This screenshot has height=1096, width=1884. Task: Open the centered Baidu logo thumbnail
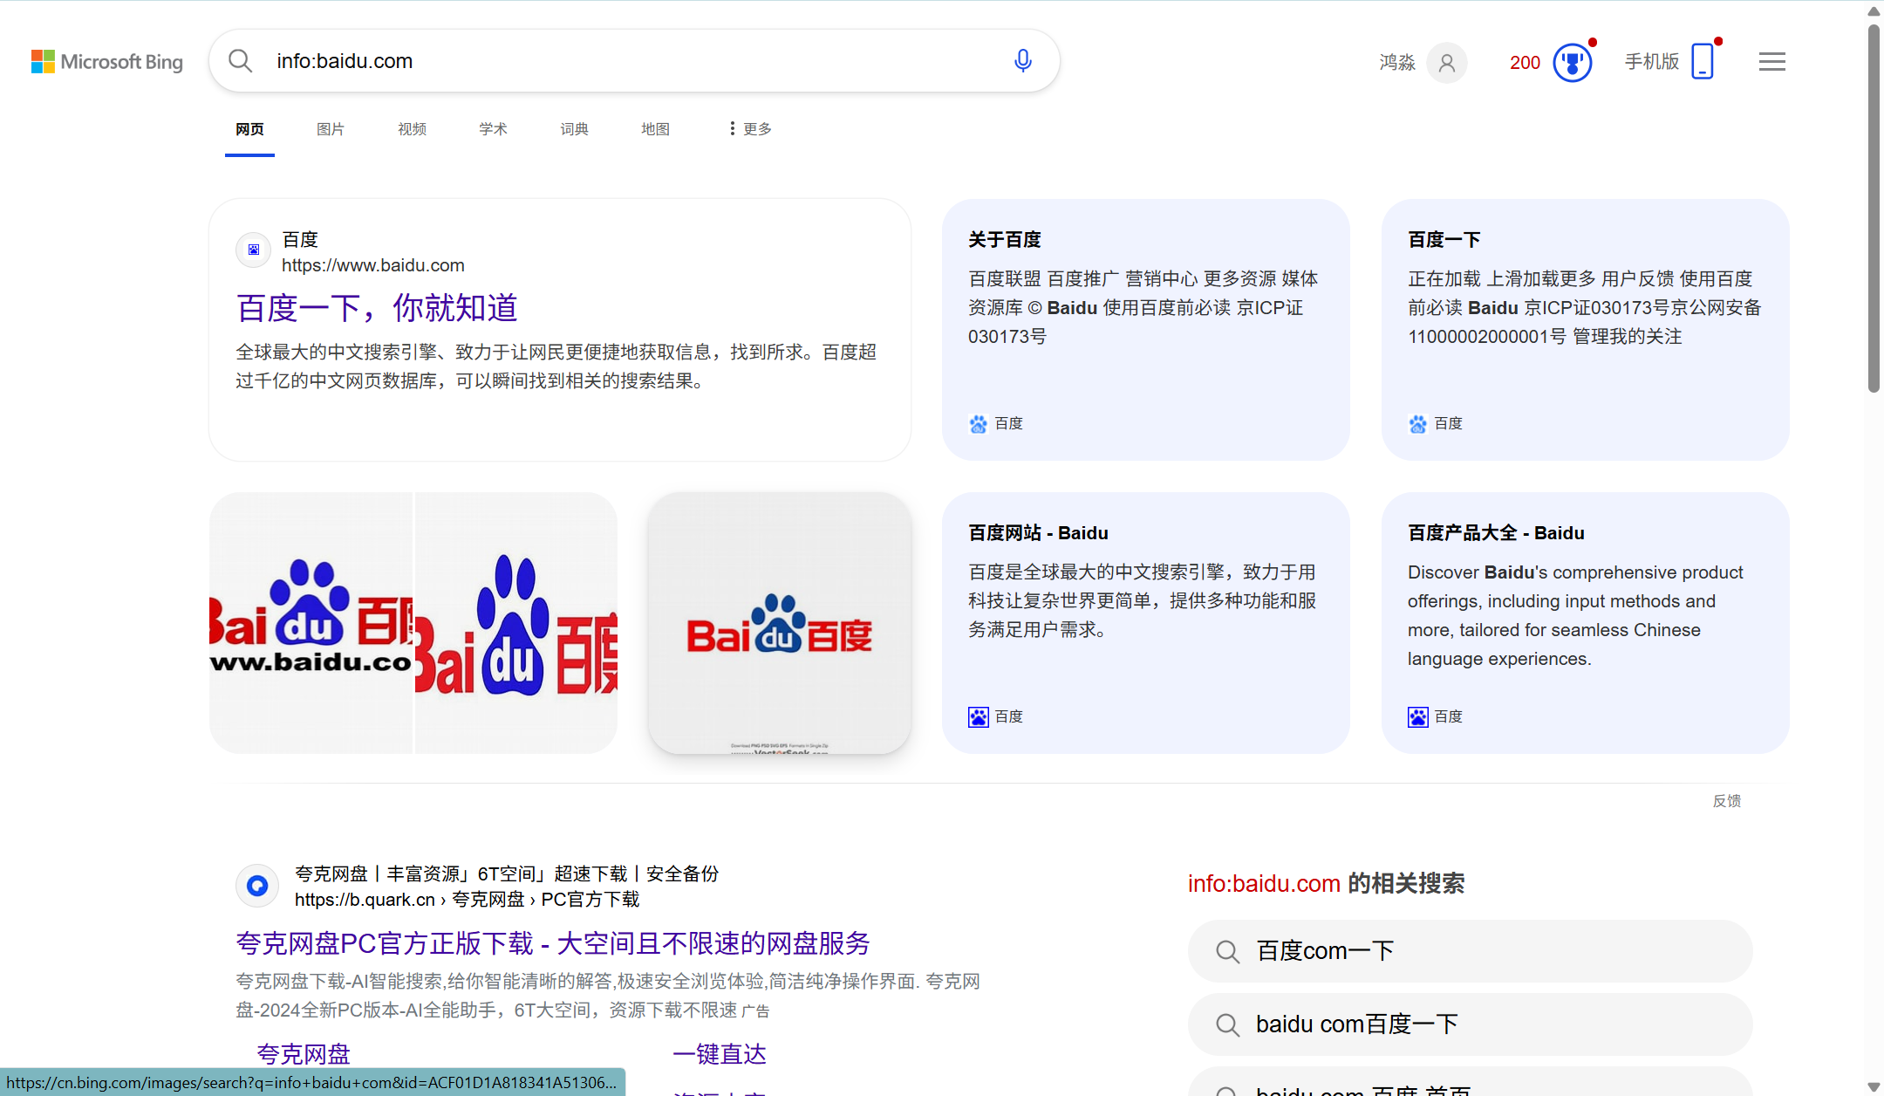tap(779, 623)
